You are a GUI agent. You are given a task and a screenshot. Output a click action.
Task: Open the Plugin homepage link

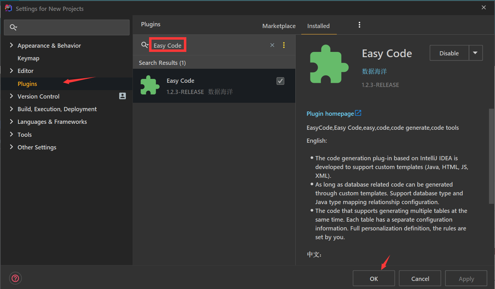click(330, 114)
